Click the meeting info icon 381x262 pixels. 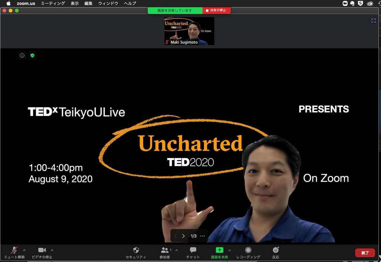pos(22,55)
